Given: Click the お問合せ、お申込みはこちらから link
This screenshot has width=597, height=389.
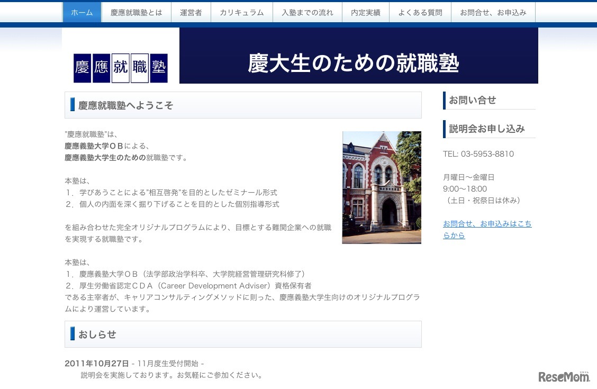Looking at the screenshot, I should [487, 229].
